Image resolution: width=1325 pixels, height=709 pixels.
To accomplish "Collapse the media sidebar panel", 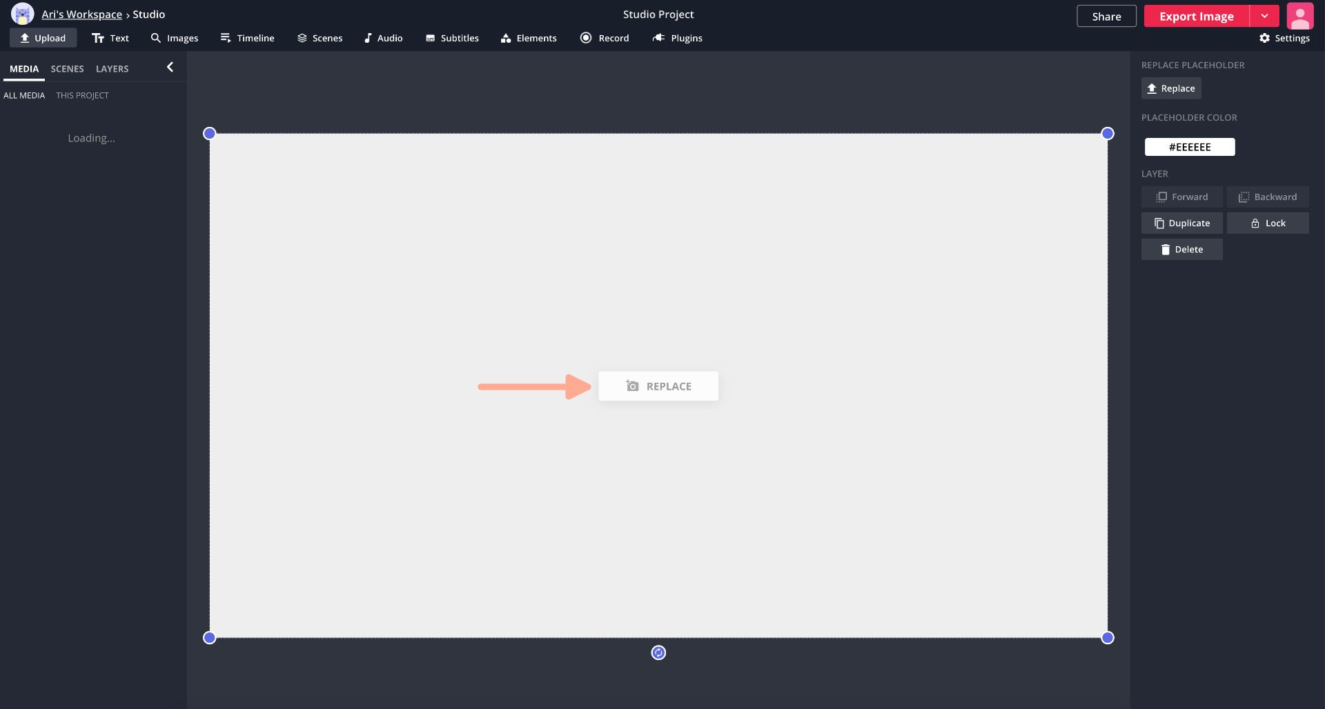I will pos(170,67).
